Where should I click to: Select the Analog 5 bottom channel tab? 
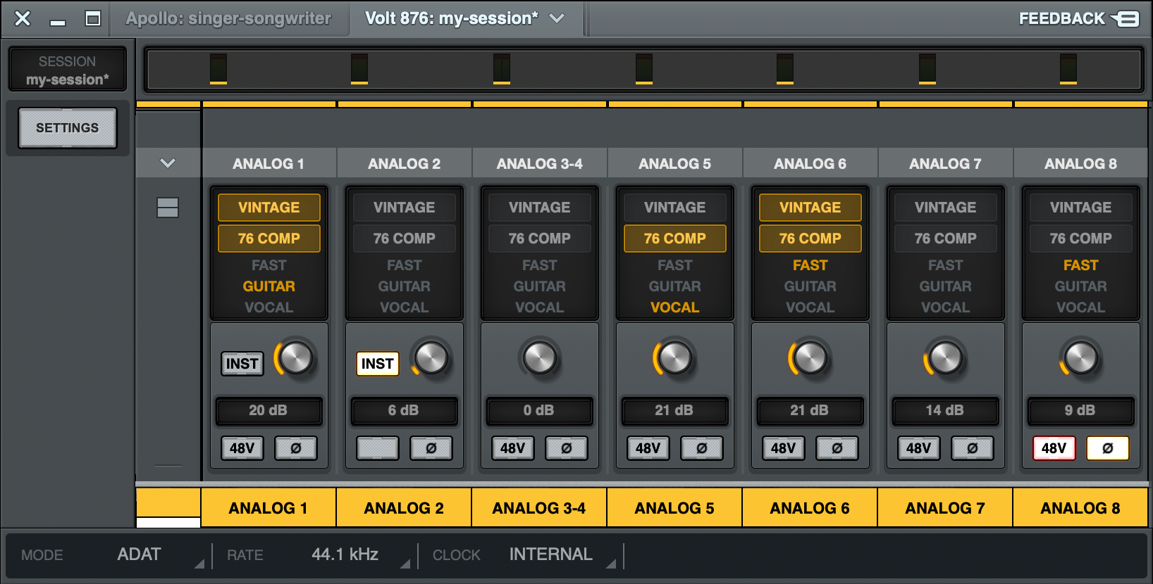(x=674, y=508)
